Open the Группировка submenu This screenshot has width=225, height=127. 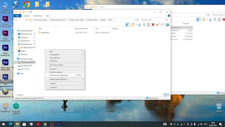pos(65,58)
